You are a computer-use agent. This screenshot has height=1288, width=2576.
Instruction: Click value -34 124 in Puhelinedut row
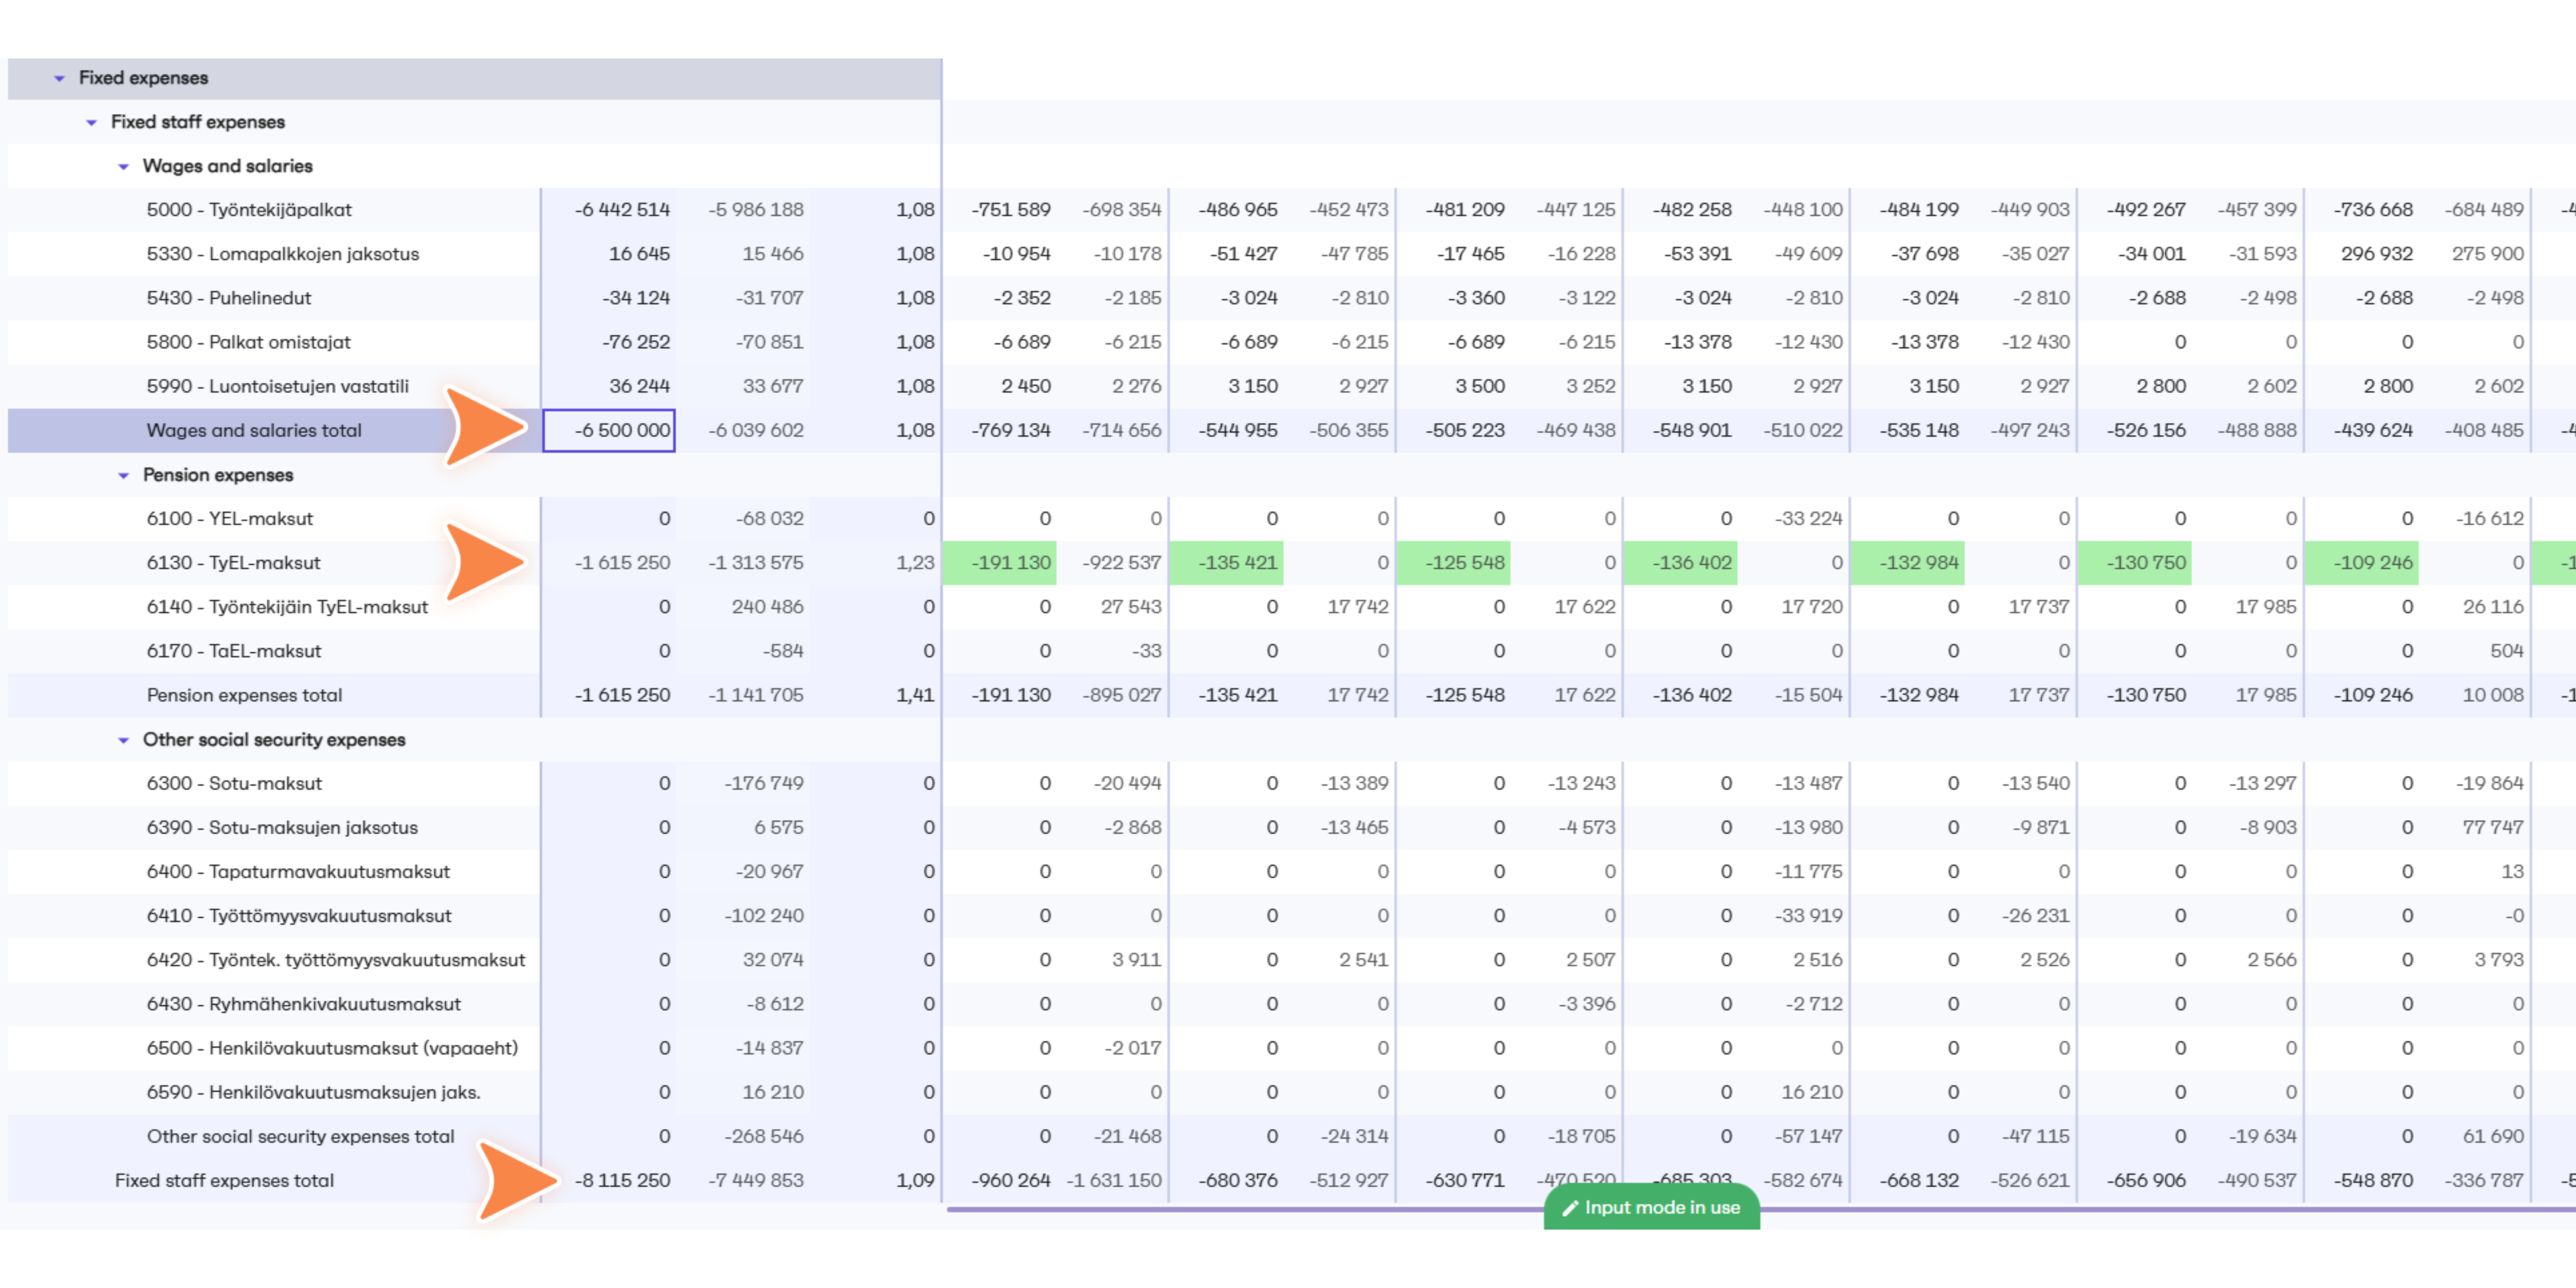[x=636, y=298]
